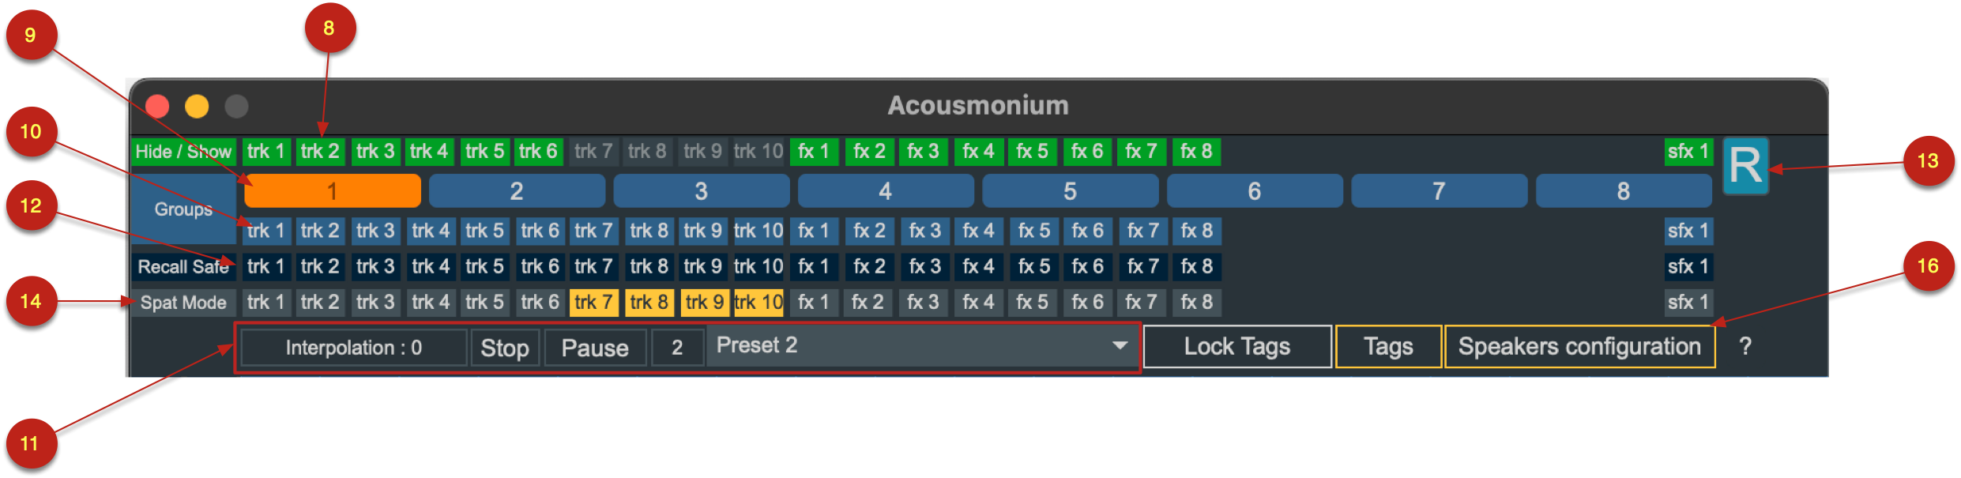Image resolution: width=1961 pixels, height=478 pixels.
Task: Toggle fx 2 in Recall Safe row
Action: click(x=869, y=267)
